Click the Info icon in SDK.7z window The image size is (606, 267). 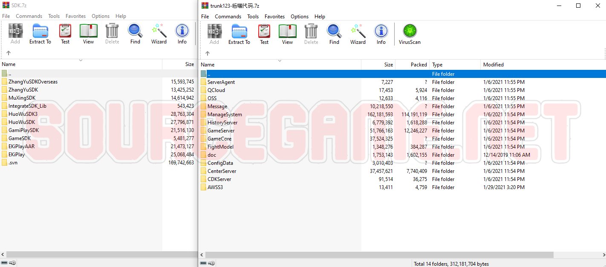(182, 34)
